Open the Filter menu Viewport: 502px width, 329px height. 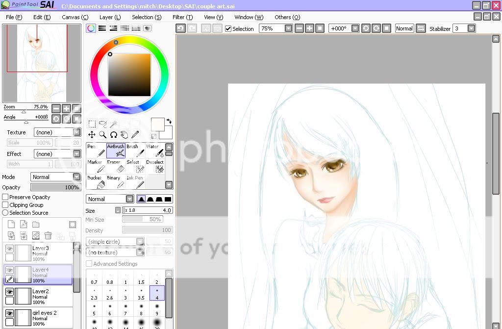(x=182, y=17)
